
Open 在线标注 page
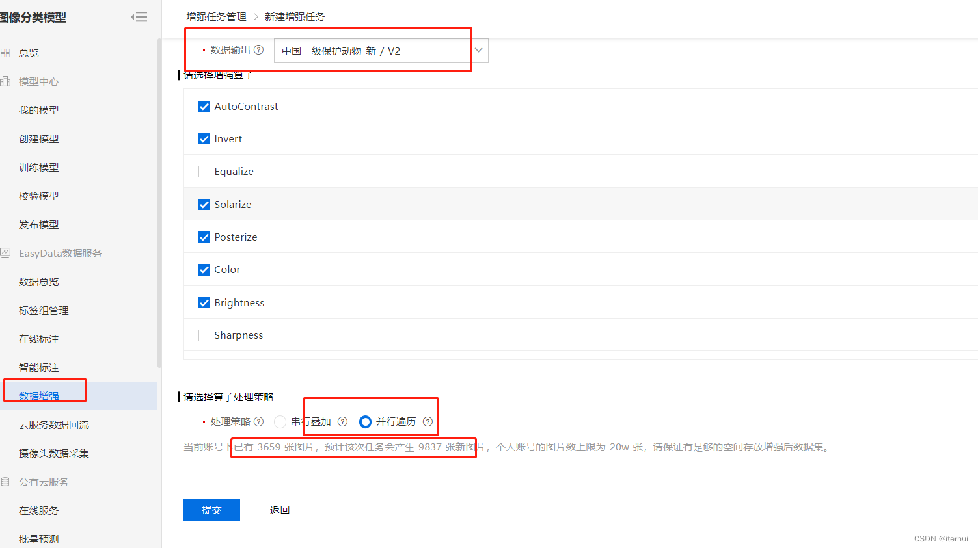click(x=39, y=339)
